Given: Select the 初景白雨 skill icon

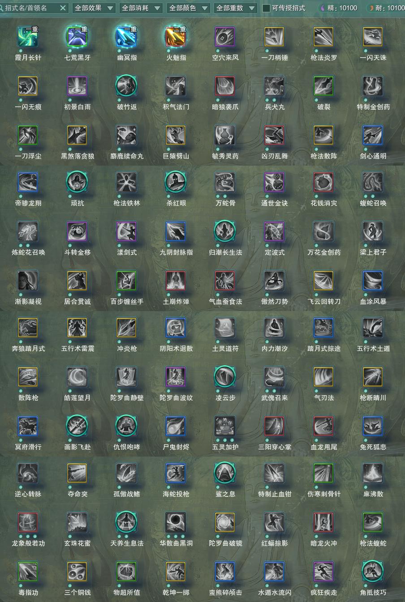Looking at the screenshot, I should click(78, 86).
